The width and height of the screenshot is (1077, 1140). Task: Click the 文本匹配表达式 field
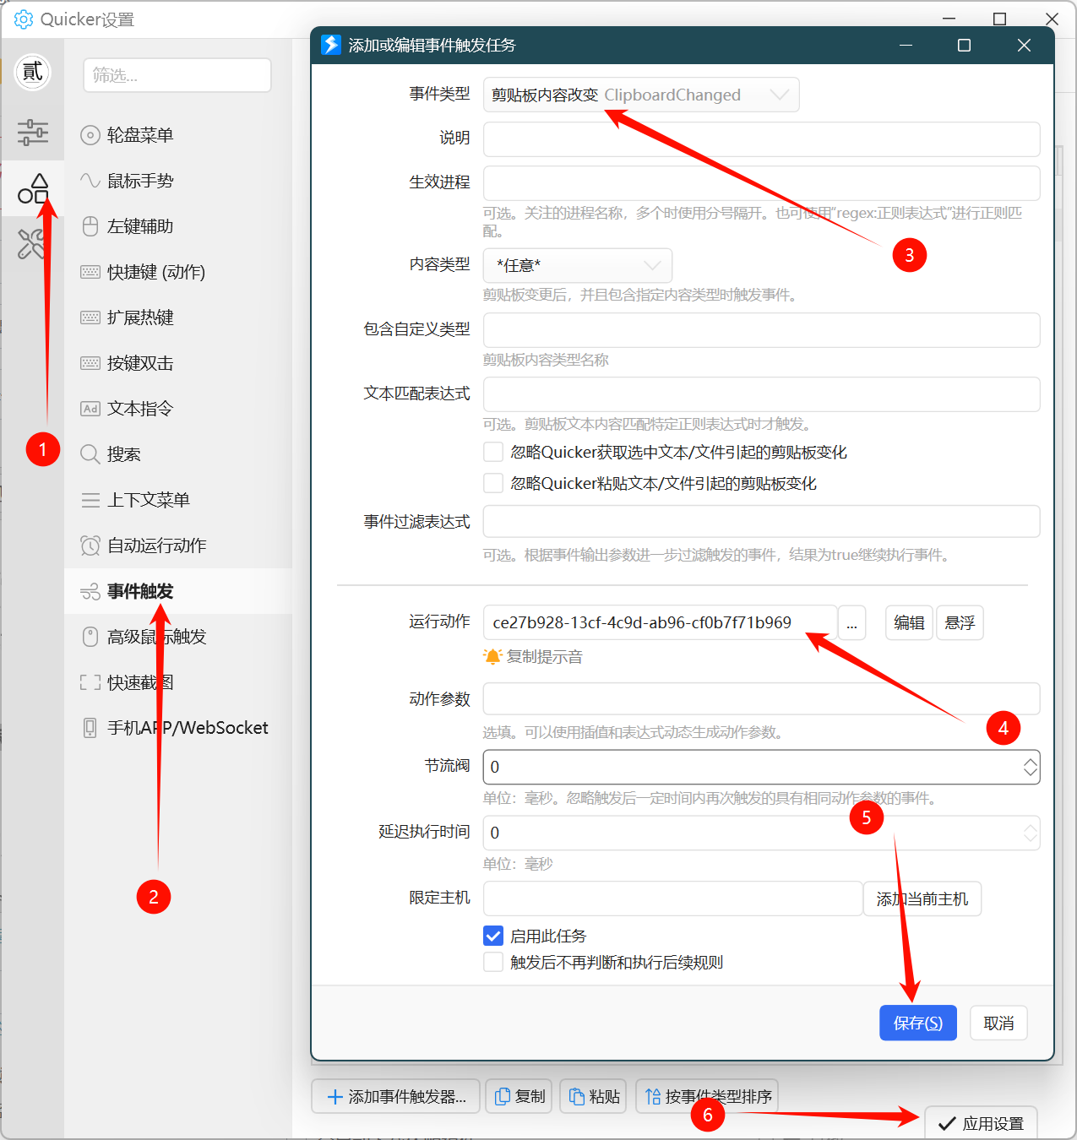point(761,394)
